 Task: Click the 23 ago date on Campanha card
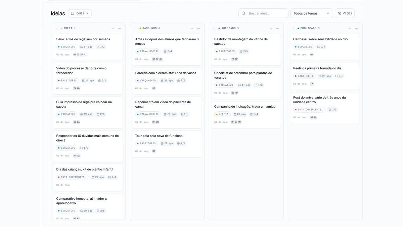[239, 114]
